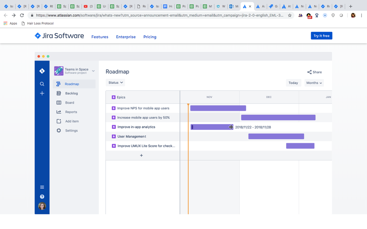Open the Chrome three-dot menu
This screenshot has height=229, width=367.
[361, 15]
